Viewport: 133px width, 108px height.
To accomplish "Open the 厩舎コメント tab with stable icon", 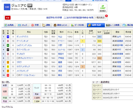I will [61, 25].
